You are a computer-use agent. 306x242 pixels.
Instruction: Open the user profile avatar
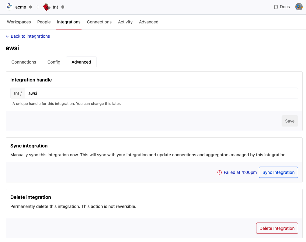pyautogui.click(x=299, y=7)
